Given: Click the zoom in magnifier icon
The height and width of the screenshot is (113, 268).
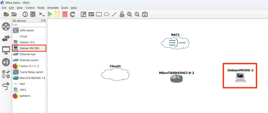Looking at the screenshot, I should click(x=129, y=14).
